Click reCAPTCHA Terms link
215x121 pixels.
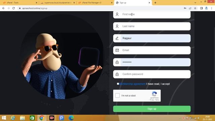point(157,100)
